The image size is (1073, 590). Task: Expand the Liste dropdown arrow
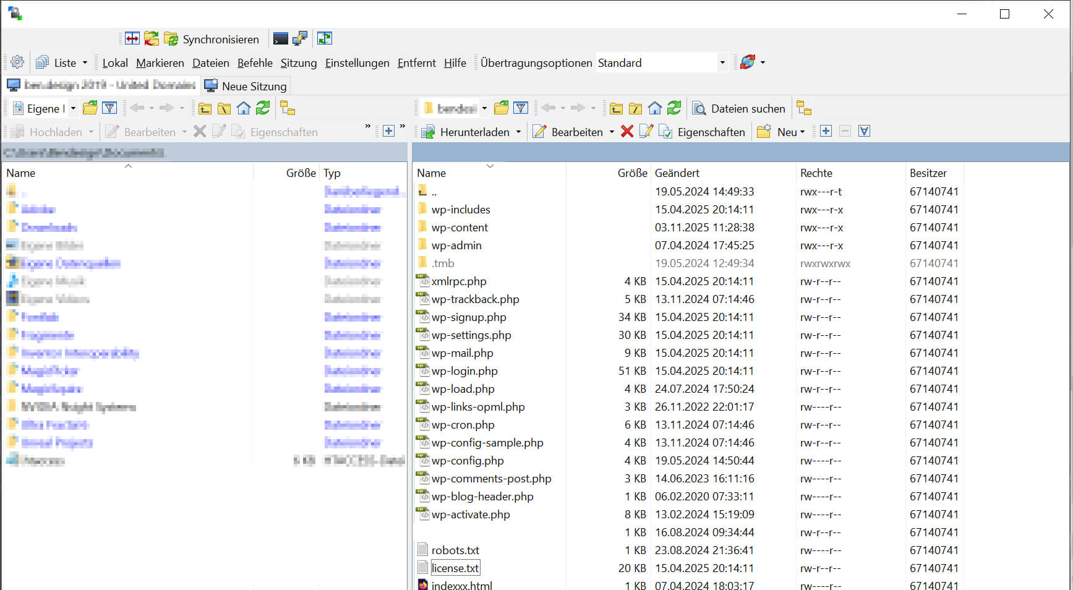pos(85,62)
